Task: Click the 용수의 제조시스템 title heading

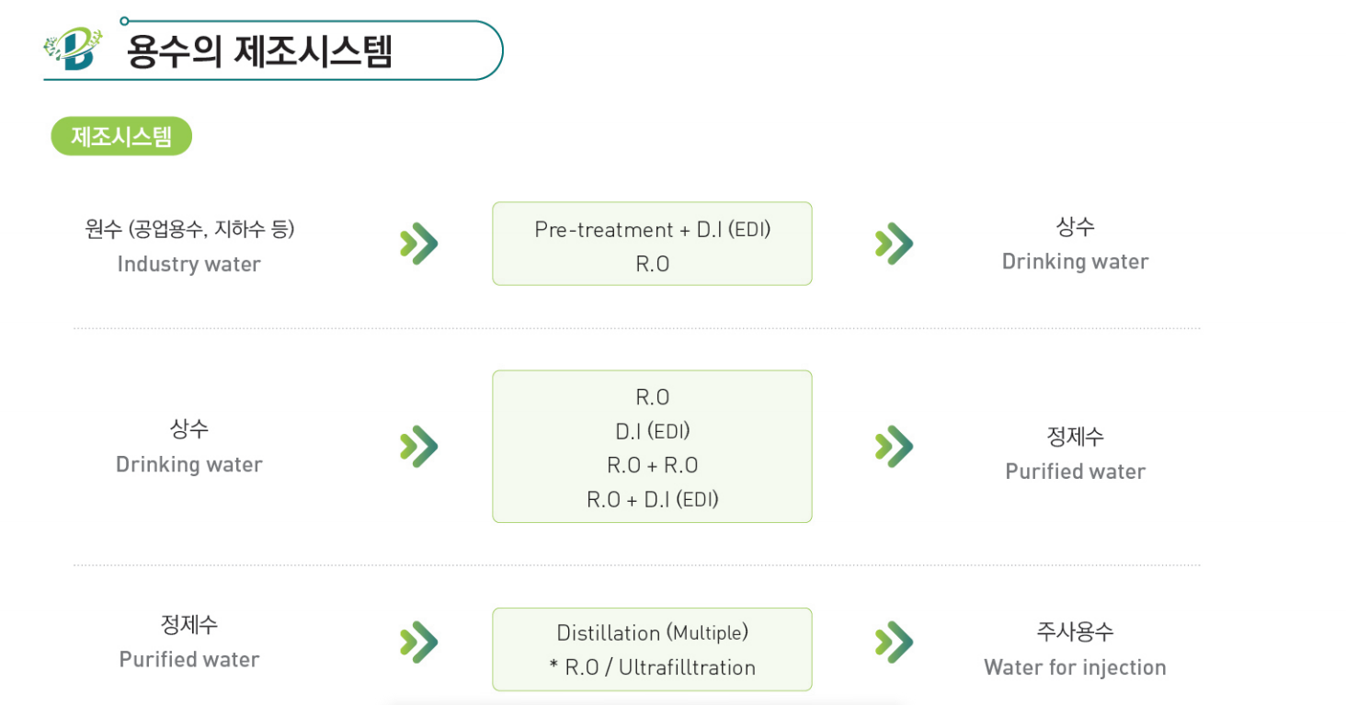Action: point(259,51)
